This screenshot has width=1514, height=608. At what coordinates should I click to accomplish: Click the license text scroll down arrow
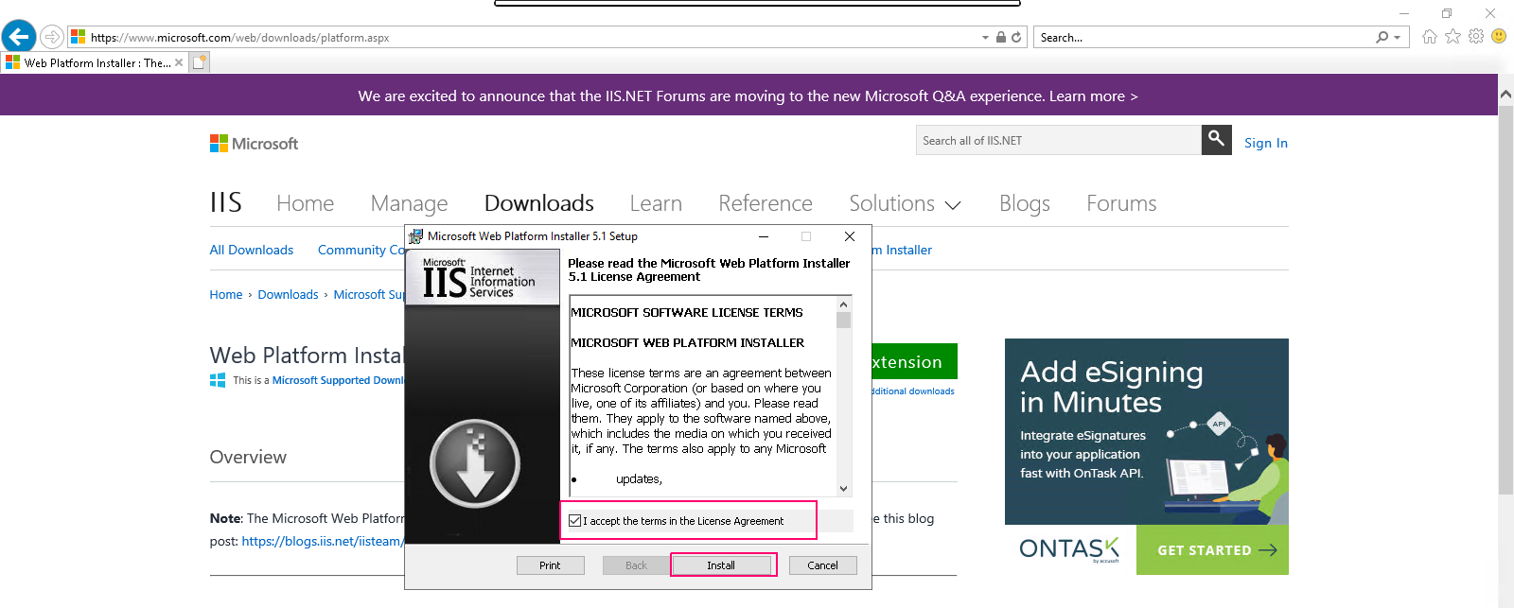[843, 489]
